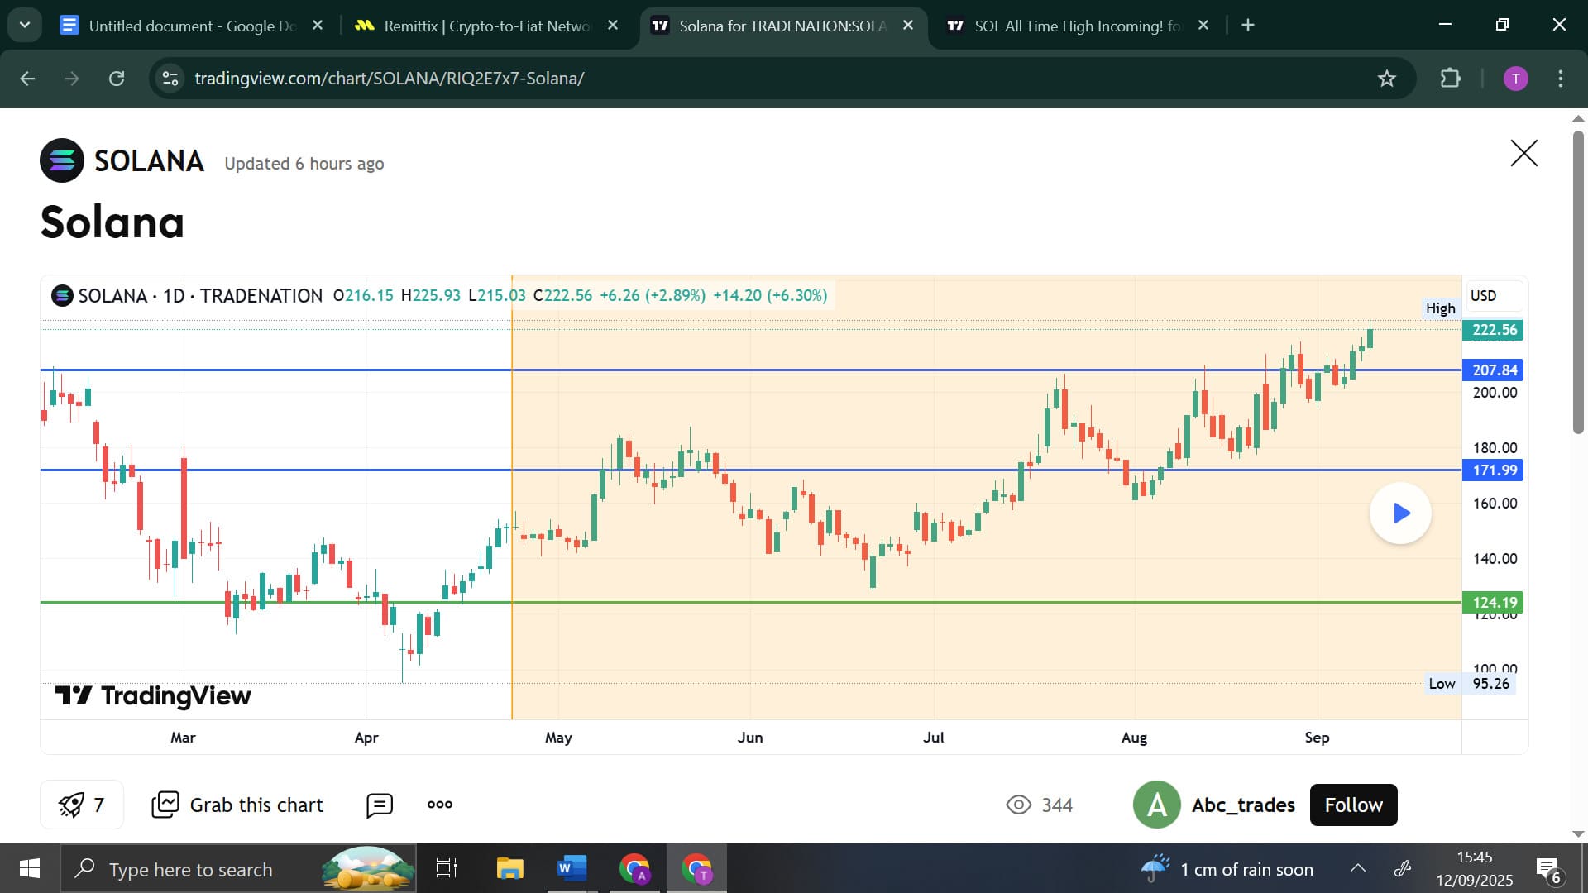Open the Abc_trades profile link
The height and width of the screenshot is (893, 1588).
(x=1243, y=805)
